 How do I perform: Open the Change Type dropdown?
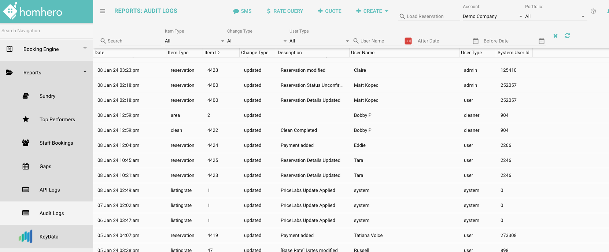point(256,41)
